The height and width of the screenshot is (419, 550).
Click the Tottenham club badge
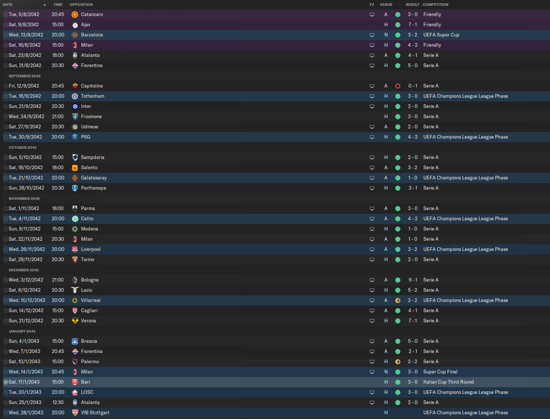tap(75, 96)
